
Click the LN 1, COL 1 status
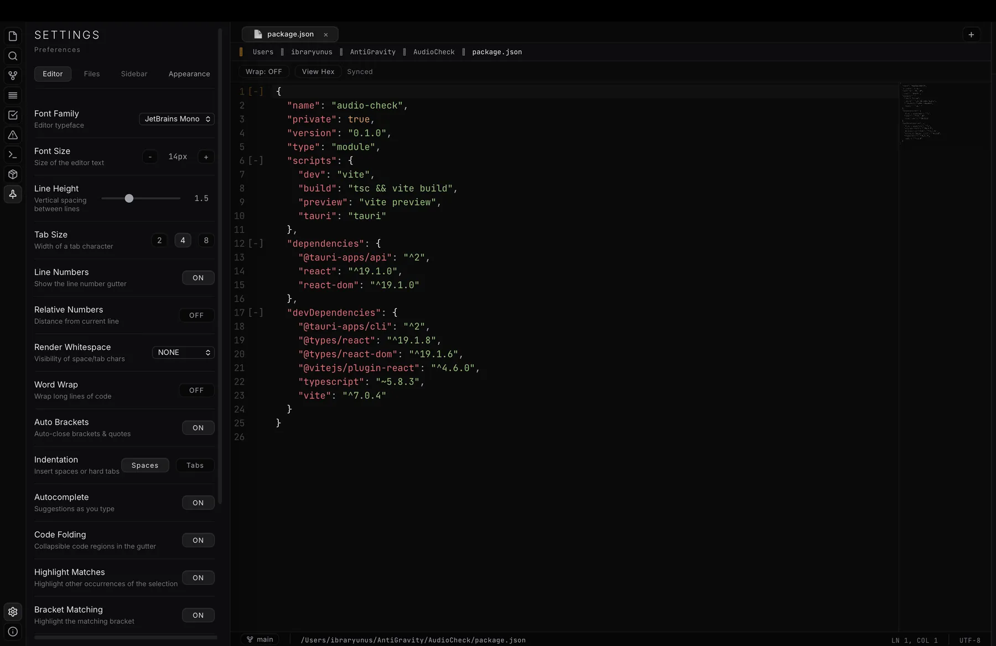[915, 640]
